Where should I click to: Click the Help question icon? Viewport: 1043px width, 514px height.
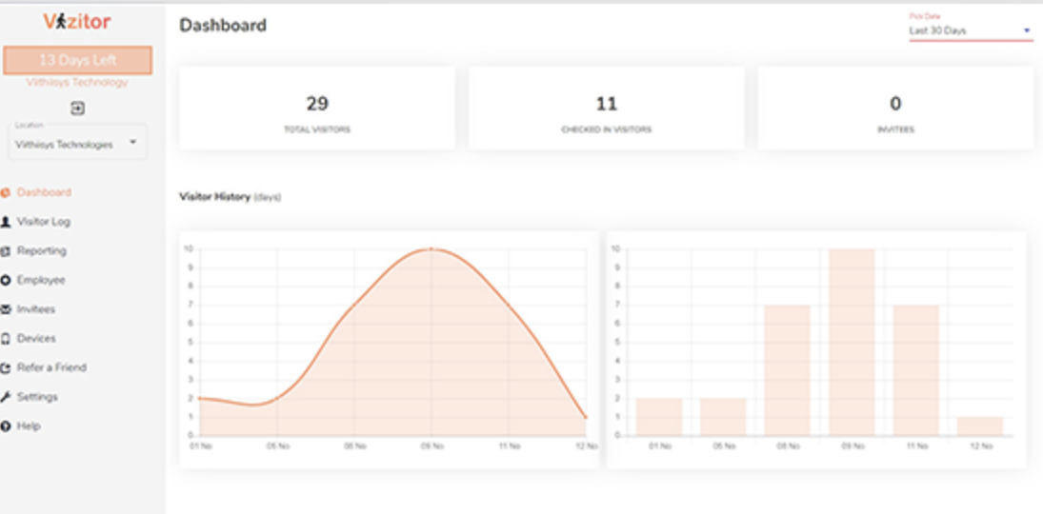coord(6,426)
